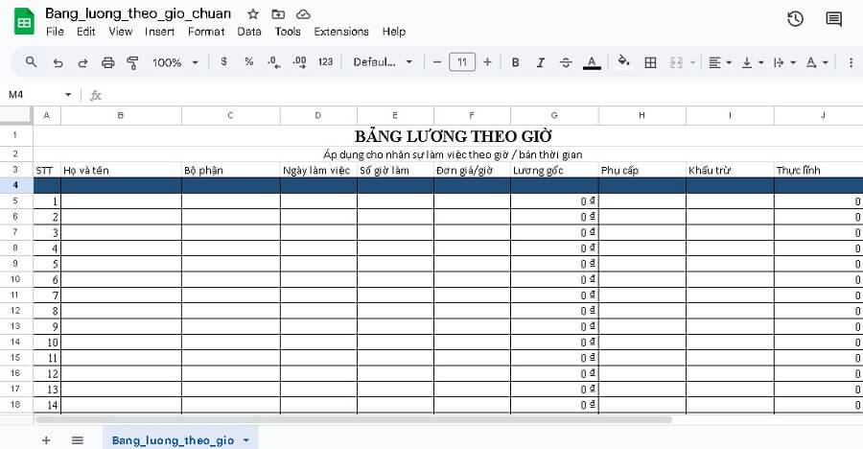Open the Tools menu

coord(288,32)
